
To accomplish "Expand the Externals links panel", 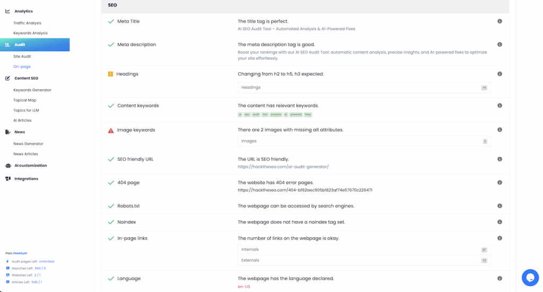I will 364,260.
